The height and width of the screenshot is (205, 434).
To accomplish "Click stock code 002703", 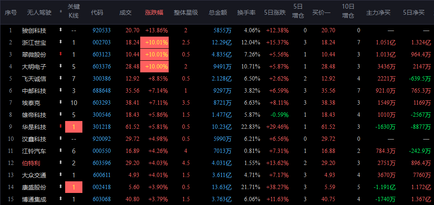I will tap(101, 43).
